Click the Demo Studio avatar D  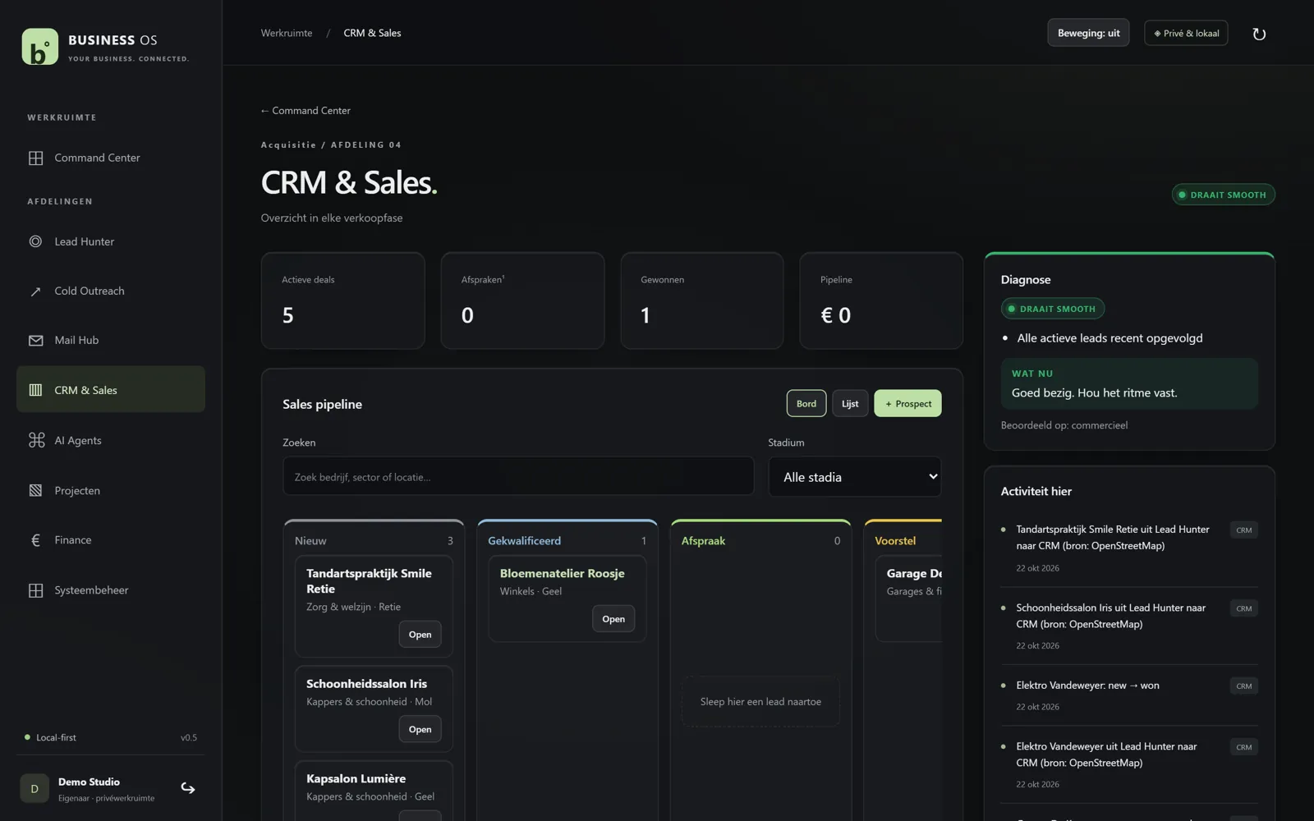[x=34, y=788]
